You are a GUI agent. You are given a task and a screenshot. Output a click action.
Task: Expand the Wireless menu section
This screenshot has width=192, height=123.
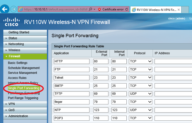(x=25, y=50)
